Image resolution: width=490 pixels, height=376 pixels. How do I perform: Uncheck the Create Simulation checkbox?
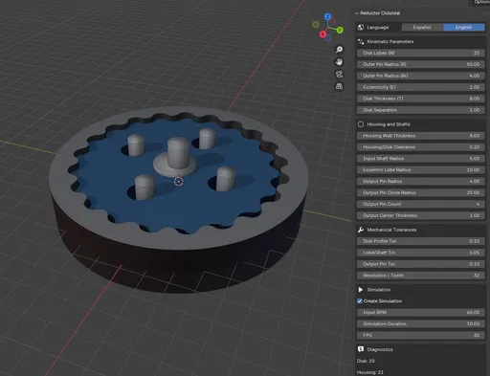click(360, 301)
